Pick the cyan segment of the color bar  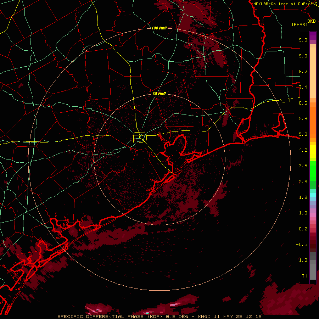[313, 195]
